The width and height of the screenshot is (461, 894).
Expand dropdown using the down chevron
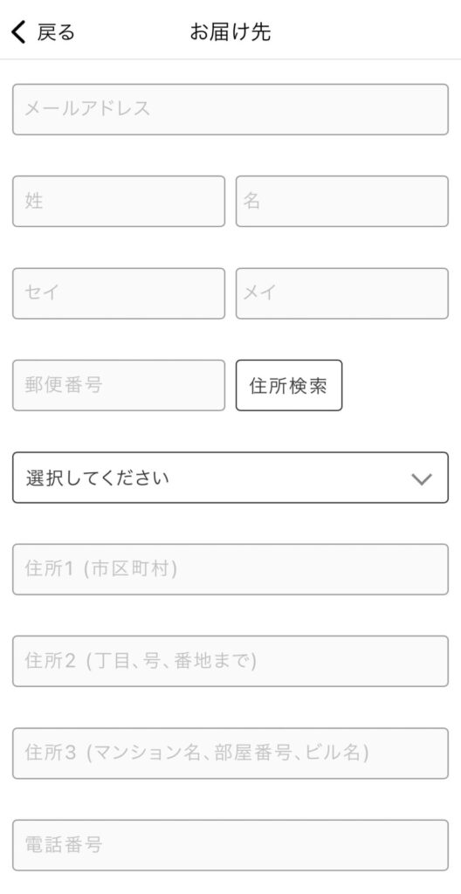[x=422, y=479]
